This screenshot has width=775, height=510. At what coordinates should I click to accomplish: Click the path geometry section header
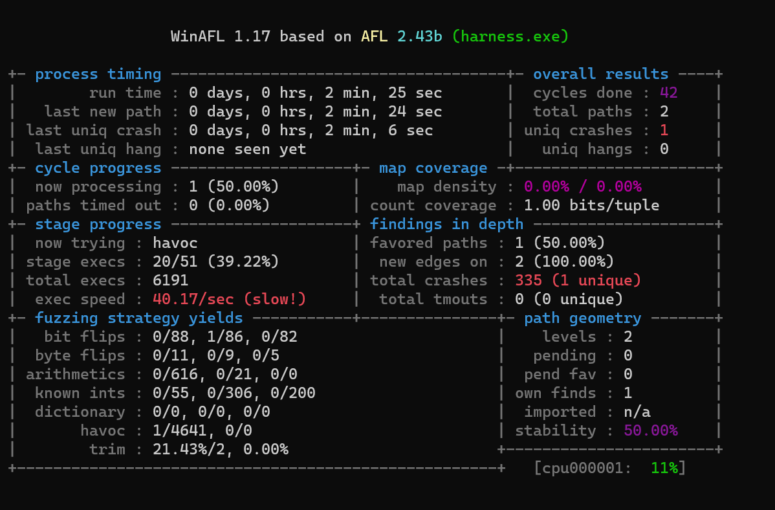(x=583, y=318)
